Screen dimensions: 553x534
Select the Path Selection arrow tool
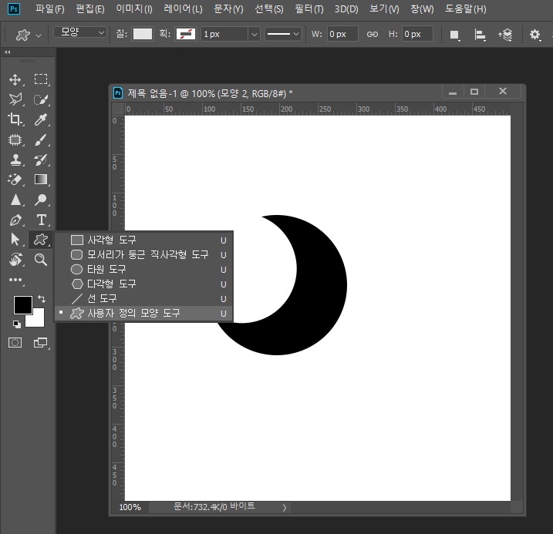coord(15,240)
